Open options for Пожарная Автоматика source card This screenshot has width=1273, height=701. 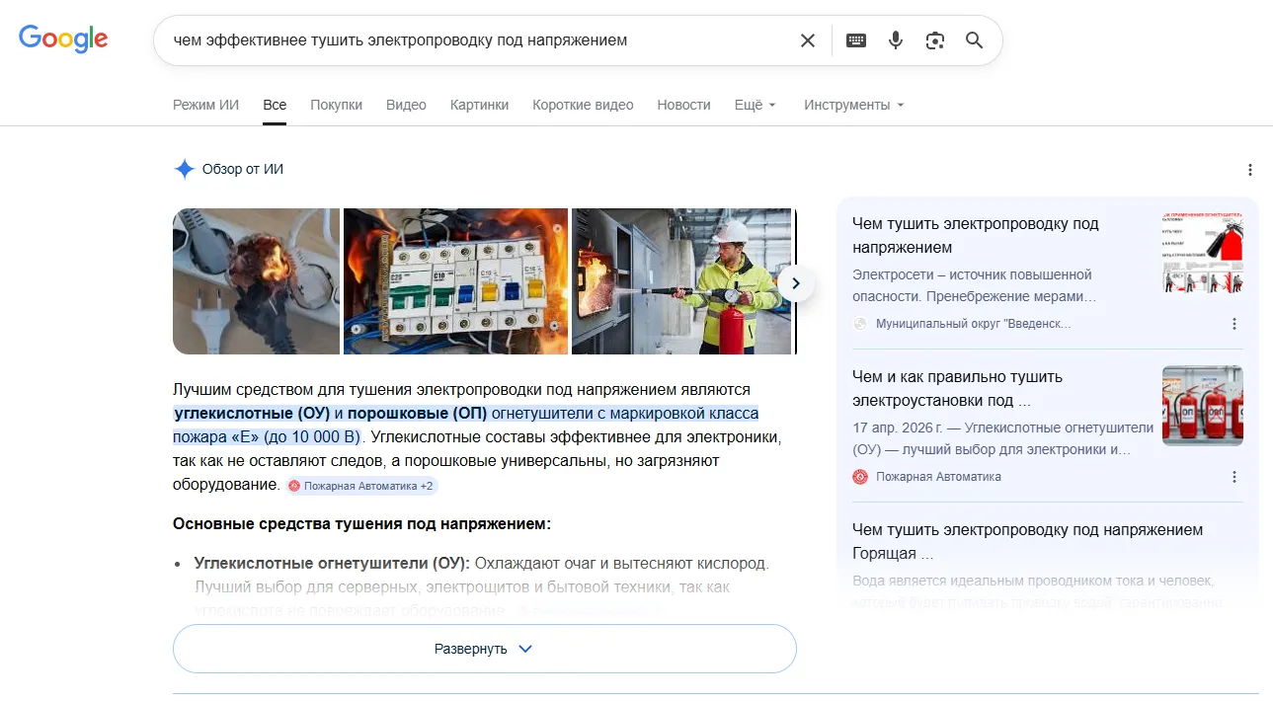pyautogui.click(x=1234, y=477)
